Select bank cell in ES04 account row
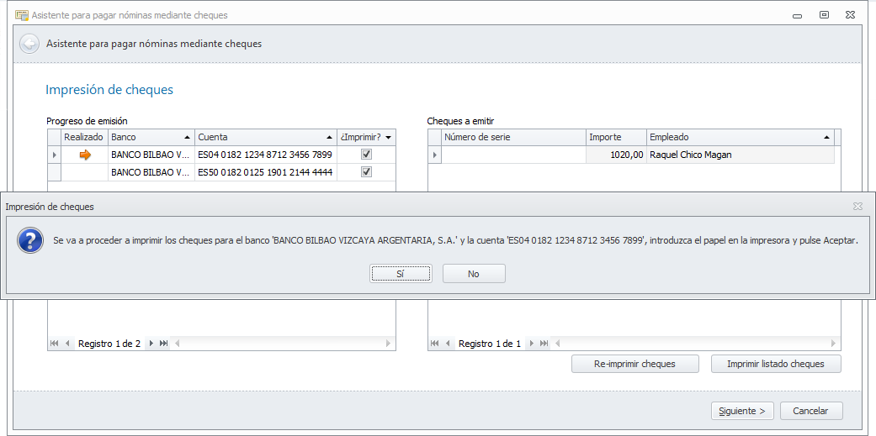 [151, 155]
